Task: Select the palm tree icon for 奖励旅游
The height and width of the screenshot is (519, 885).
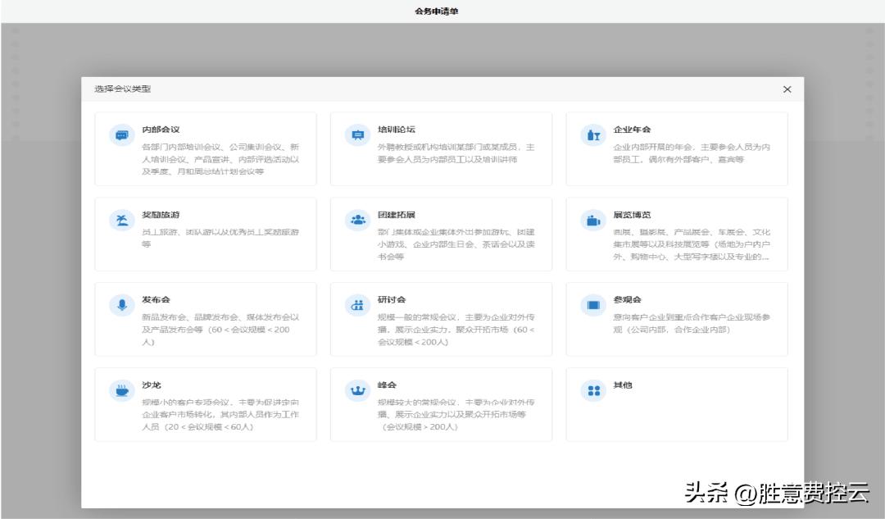Action: point(121,219)
